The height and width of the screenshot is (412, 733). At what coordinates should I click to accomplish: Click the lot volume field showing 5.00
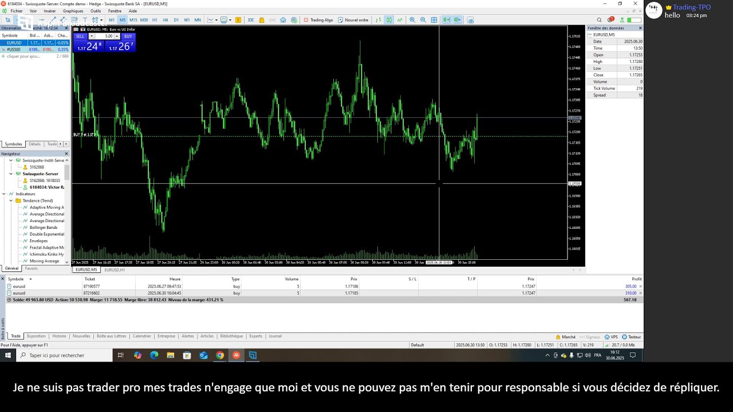tap(104, 36)
